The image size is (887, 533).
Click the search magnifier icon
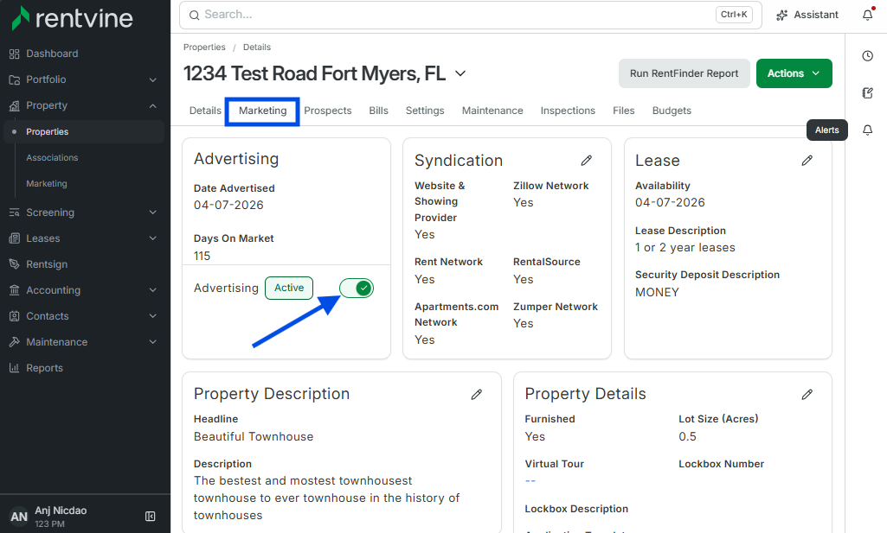[194, 16]
